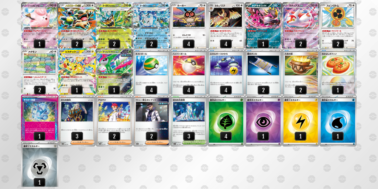Choose the Ultra Ball (ハイパーボール) card
This screenshot has width=378, height=189.
tap(189, 72)
